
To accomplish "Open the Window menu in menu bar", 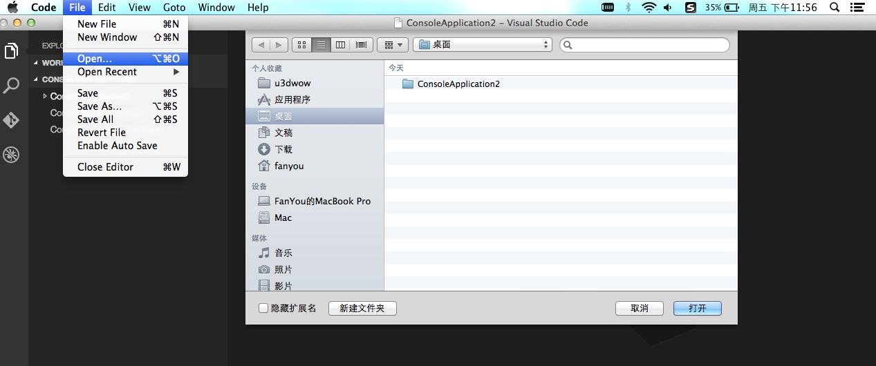I will 216,8.
